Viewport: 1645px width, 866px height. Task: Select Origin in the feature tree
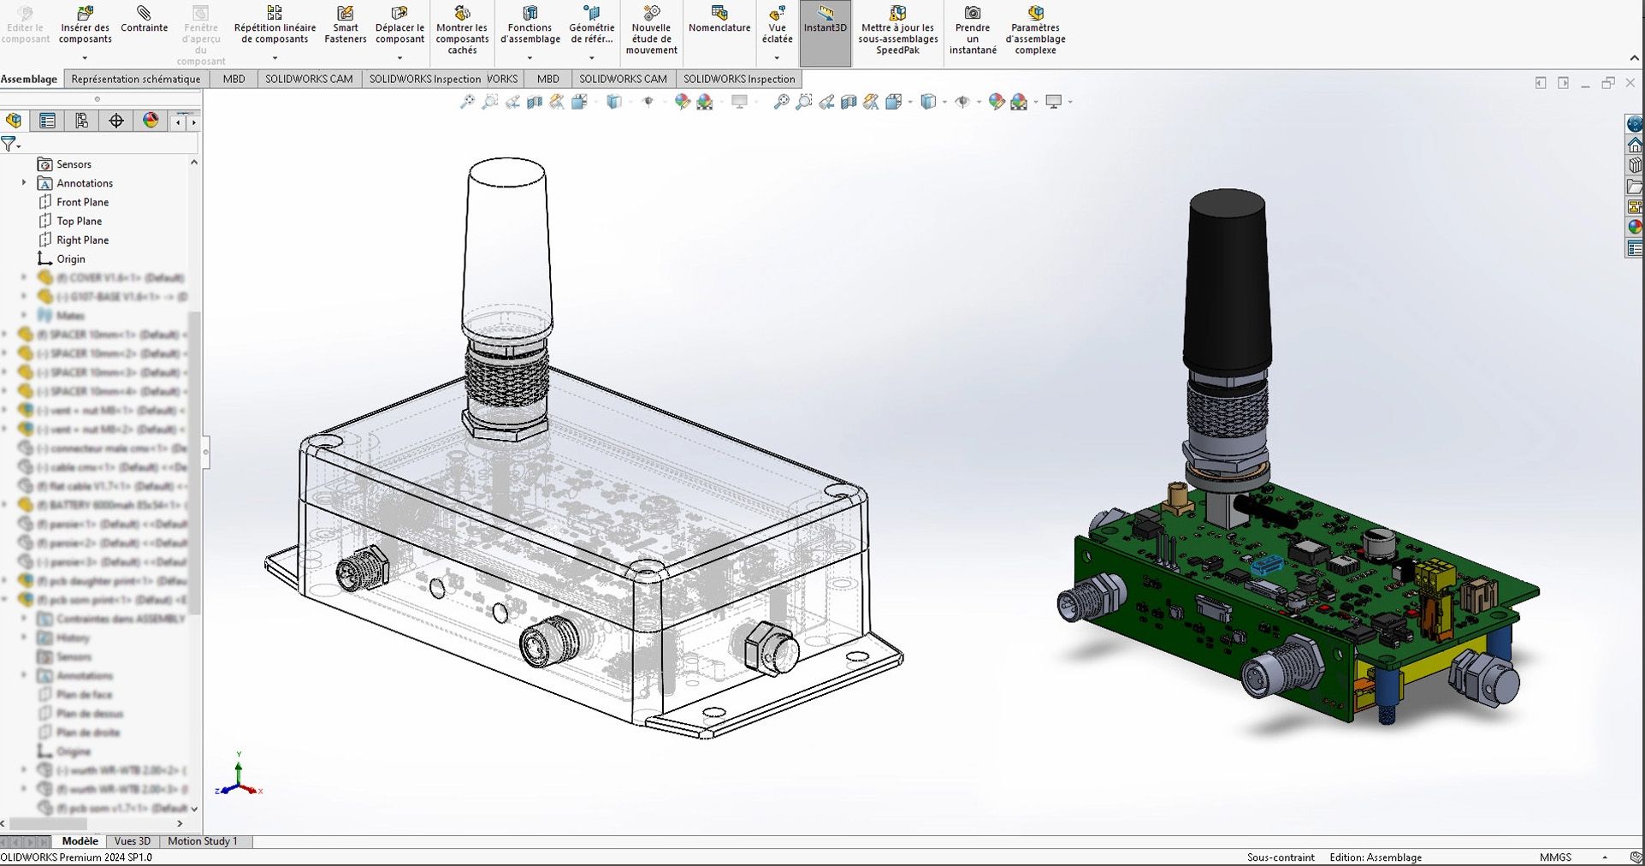[x=62, y=258]
